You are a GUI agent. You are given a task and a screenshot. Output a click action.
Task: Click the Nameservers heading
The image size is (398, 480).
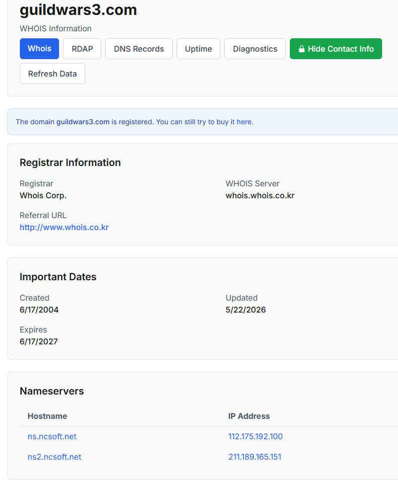click(52, 391)
